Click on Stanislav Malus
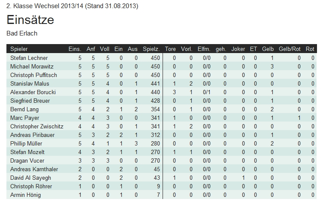The height and width of the screenshot is (202, 323). pyautogui.click(x=30, y=83)
